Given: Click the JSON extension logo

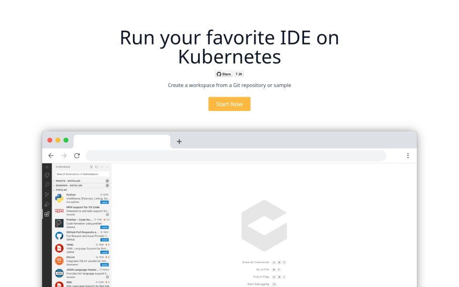Looking at the screenshot, I should click(x=59, y=273).
